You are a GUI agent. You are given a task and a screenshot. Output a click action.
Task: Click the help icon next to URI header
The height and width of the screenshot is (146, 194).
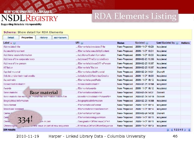click(82, 43)
